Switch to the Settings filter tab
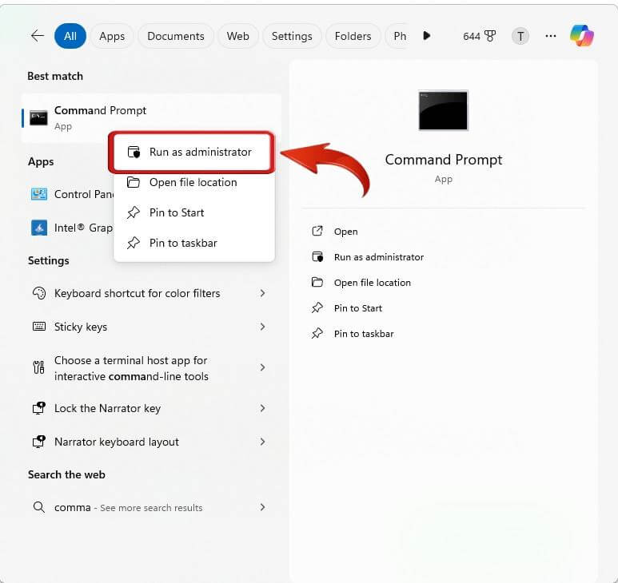The height and width of the screenshot is (583, 618). click(x=292, y=36)
